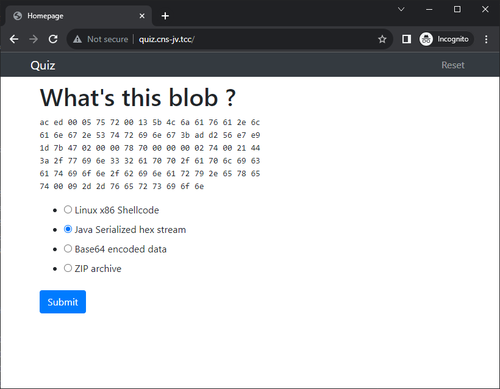Viewport: 500px width, 389px height.
Task: Choose the ZIP archive option
Action: pyautogui.click(x=68, y=268)
